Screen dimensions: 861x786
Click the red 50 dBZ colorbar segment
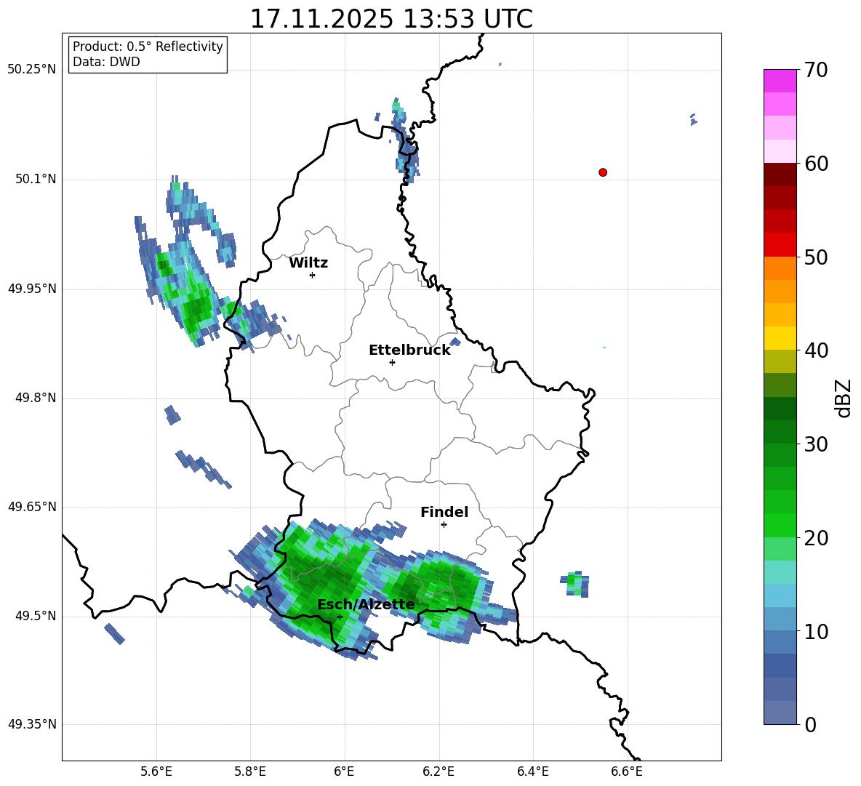coord(780,245)
